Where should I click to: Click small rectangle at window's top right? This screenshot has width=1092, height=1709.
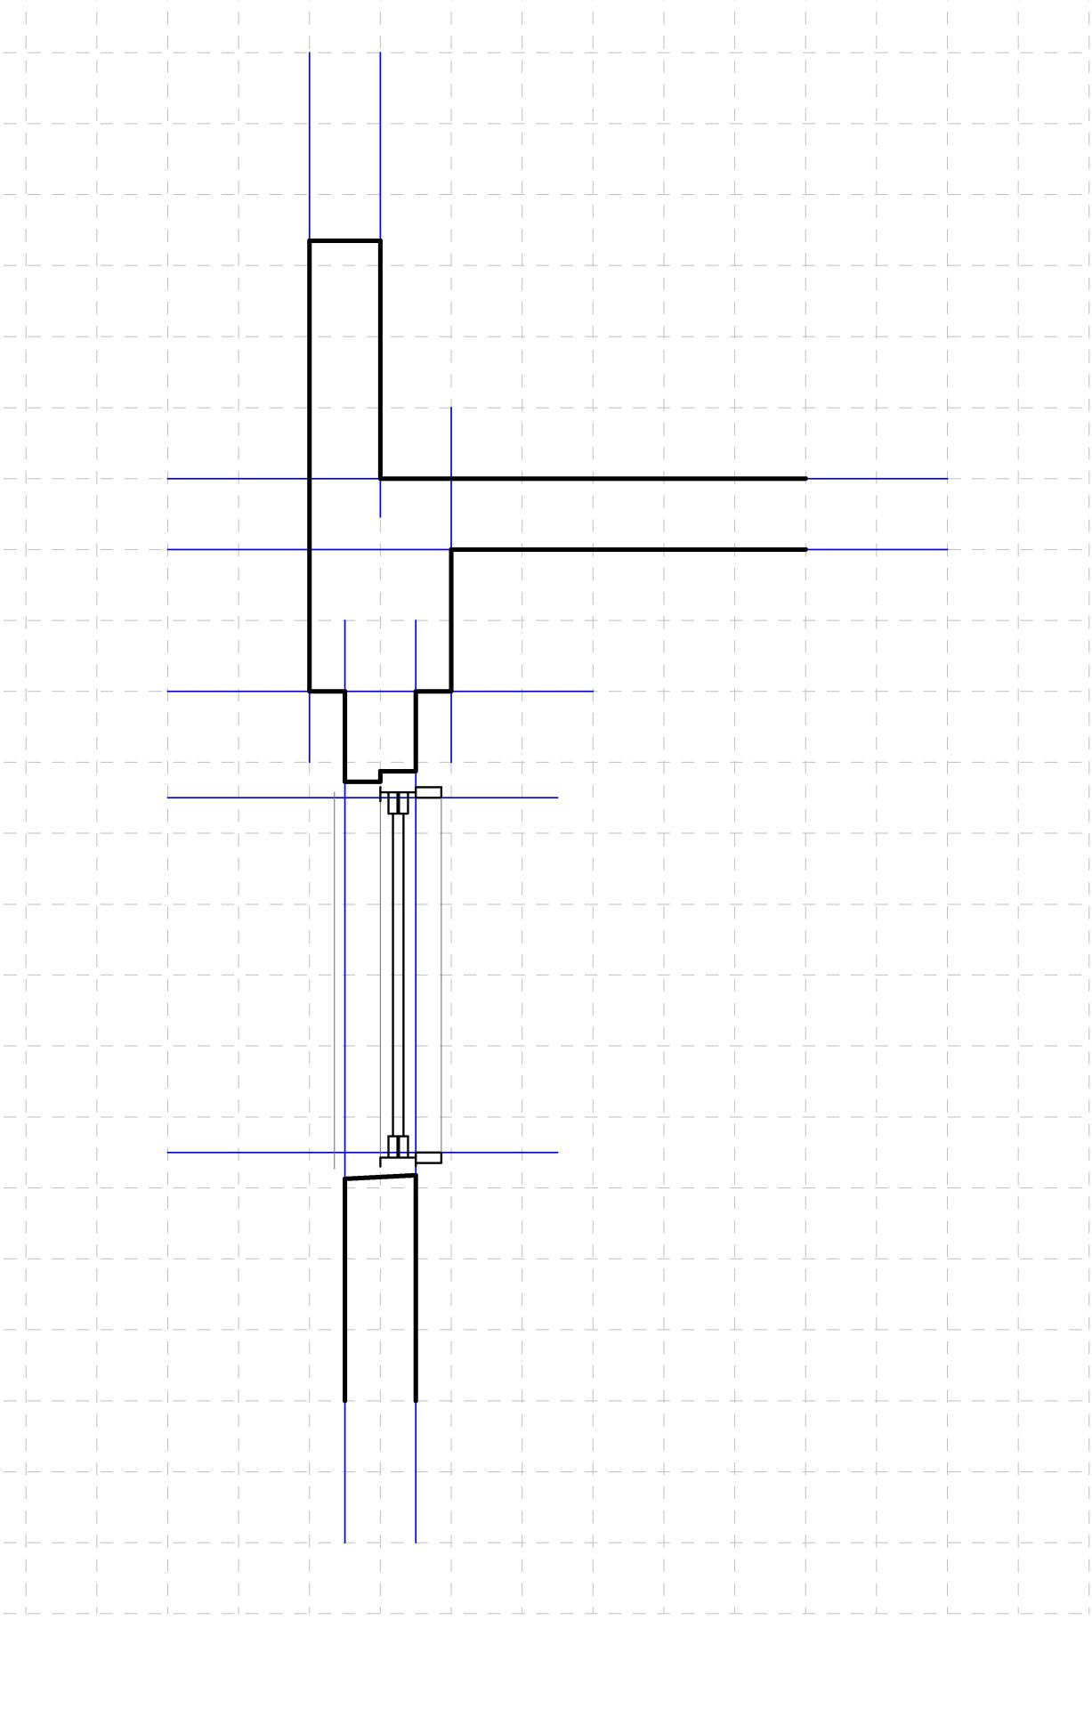(429, 792)
